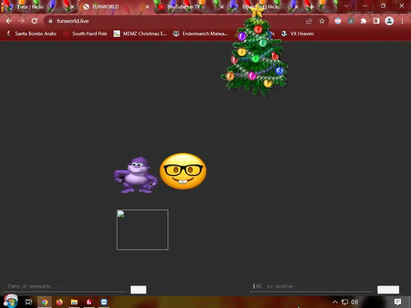View site info via the padlock icon
This screenshot has height=308, width=411.
[x=51, y=21]
